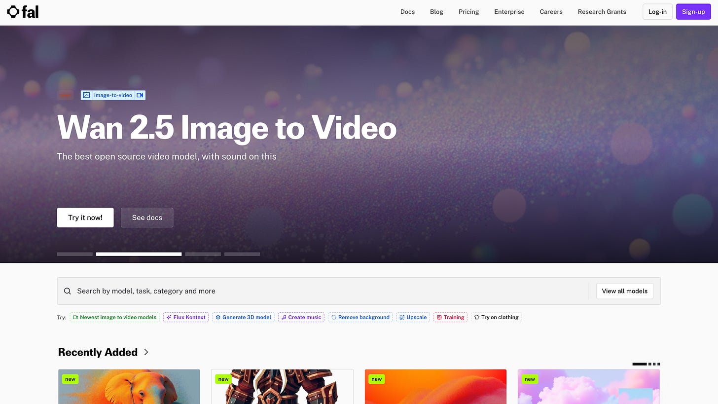
Task: Pick the Generate 3D model cube chip
Action: 243,317
